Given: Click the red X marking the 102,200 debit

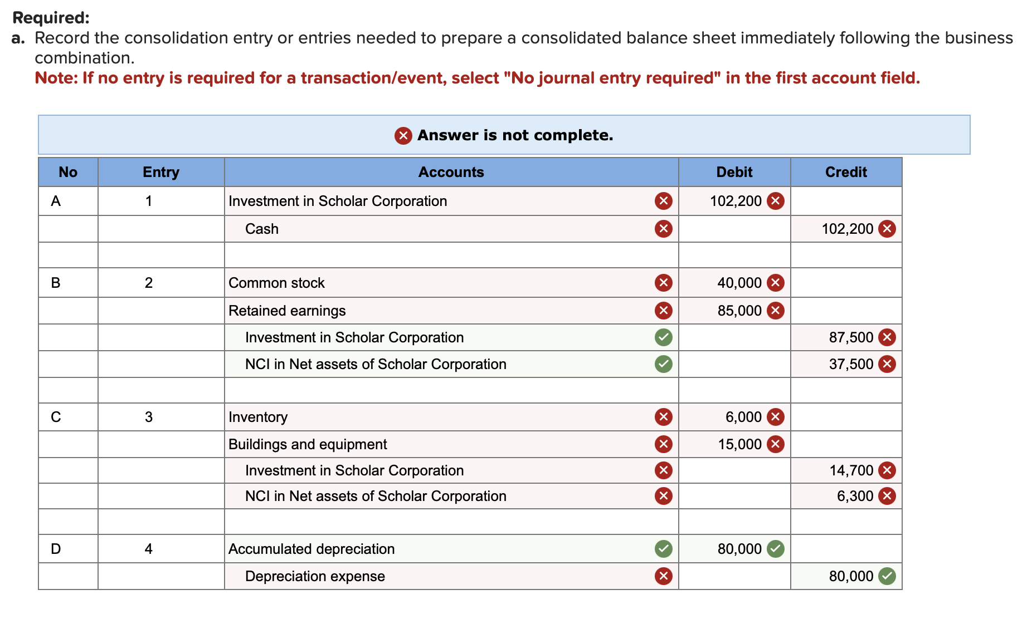Looking at the screenshot, I should click(x=775, y=201).
